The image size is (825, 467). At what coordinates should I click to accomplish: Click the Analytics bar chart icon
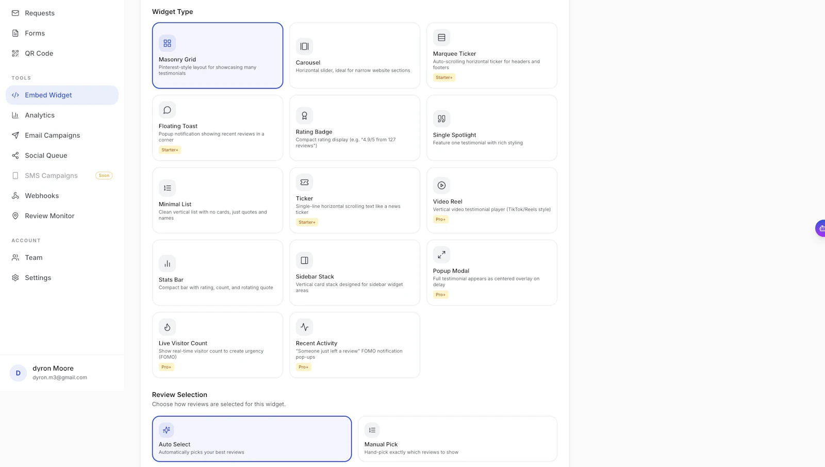pos(15,115)
